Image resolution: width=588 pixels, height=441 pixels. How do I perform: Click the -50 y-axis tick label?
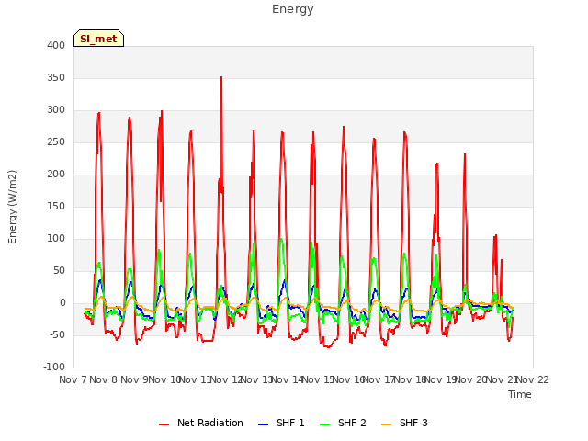pyautogui.click(x=57, y=334)
